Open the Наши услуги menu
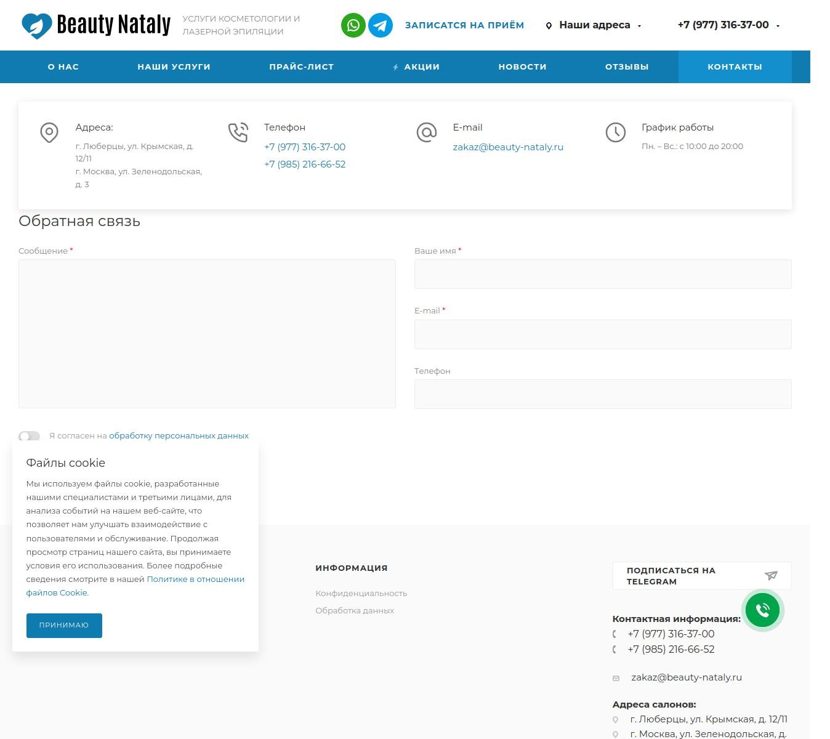This screenshot has height=739, width=830. tap(174, 67)
